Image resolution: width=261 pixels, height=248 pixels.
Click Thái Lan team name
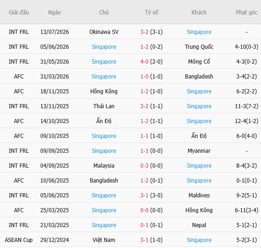pyautogui.click(x=104, y=106)
